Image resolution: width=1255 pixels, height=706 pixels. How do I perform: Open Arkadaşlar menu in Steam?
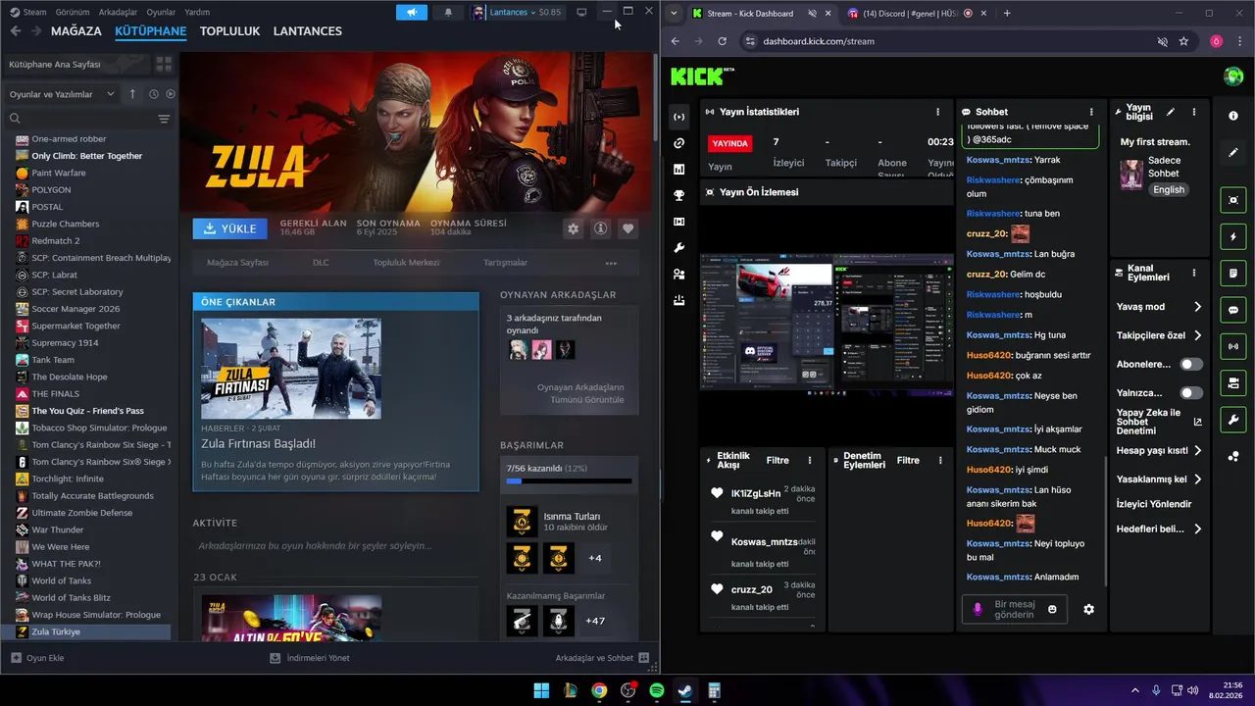tap(118, 12)
